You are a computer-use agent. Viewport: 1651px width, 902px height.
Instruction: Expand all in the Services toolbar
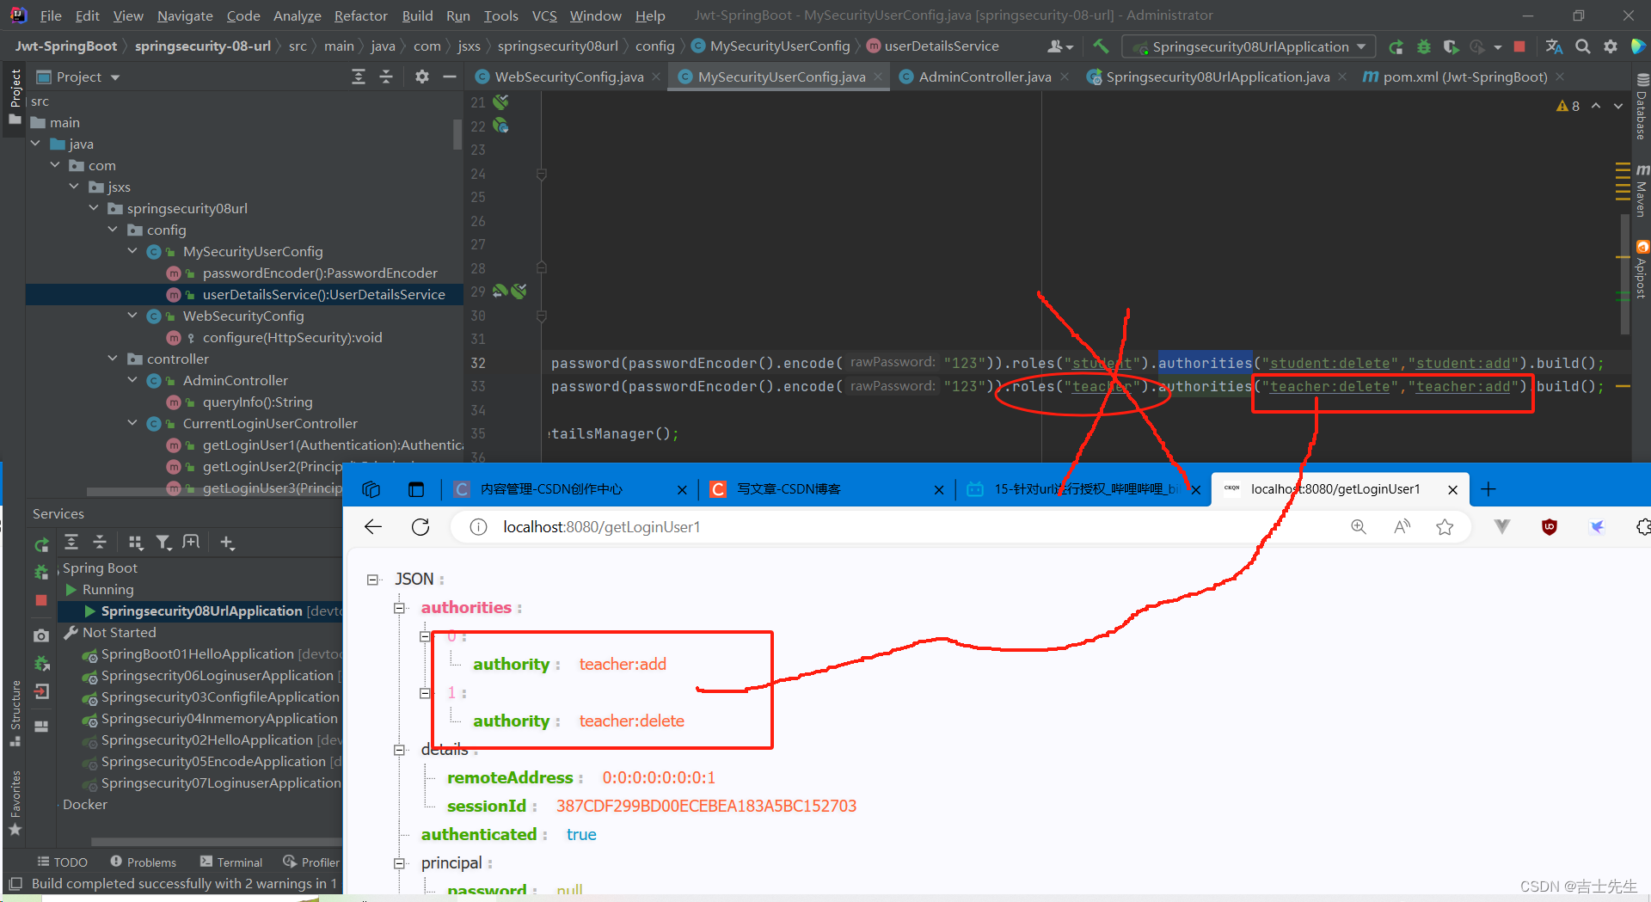tap(71, 542)
